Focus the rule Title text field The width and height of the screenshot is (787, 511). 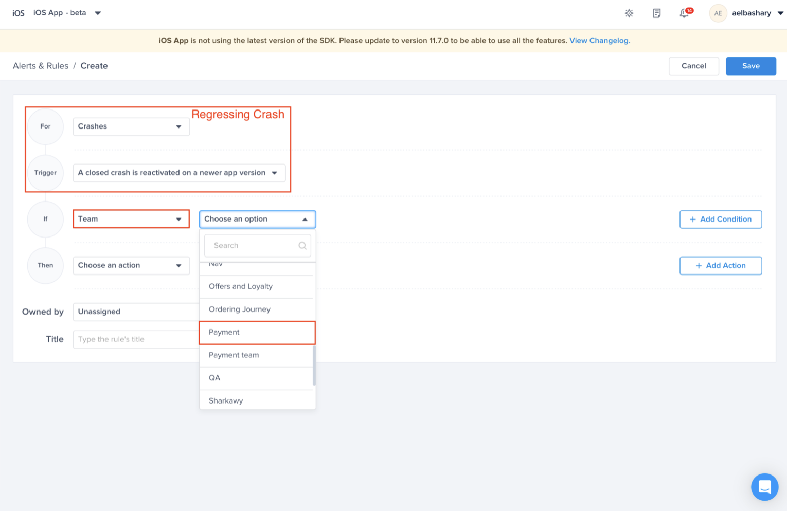(135, 339)
